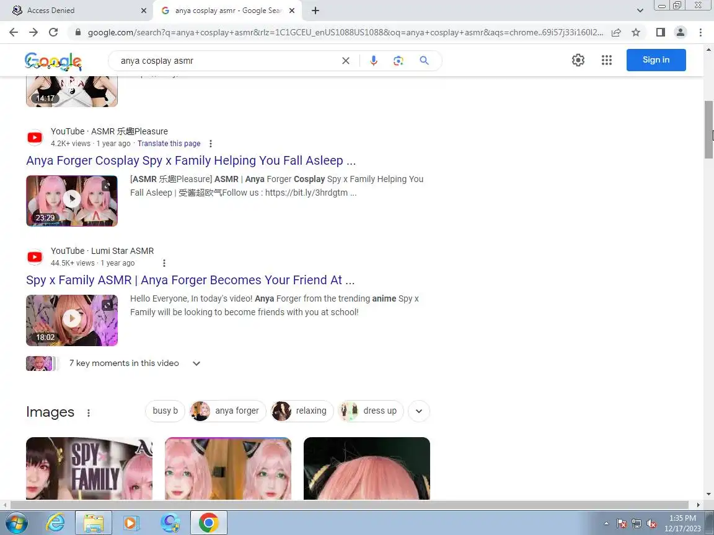Open the dark background pink hair image

pos(366,468)
